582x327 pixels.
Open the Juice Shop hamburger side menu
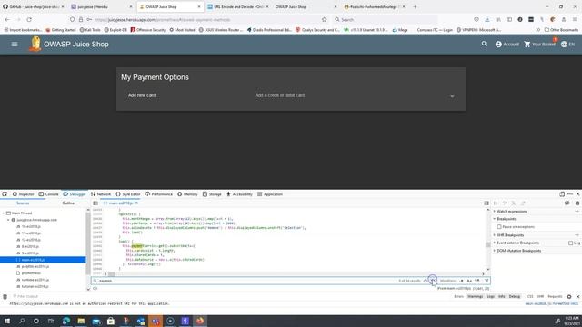click(x=15, y=45)
